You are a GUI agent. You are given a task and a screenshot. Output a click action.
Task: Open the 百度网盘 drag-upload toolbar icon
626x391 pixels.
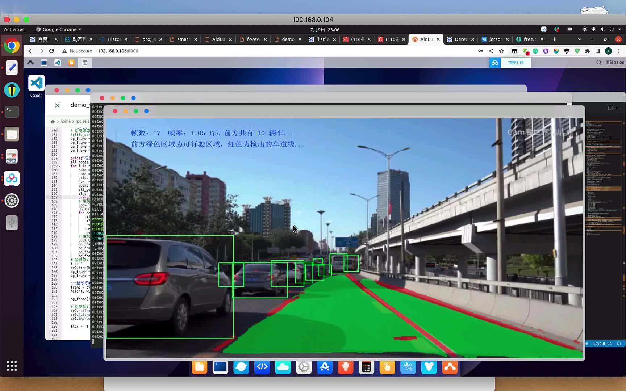click(495, 62)
